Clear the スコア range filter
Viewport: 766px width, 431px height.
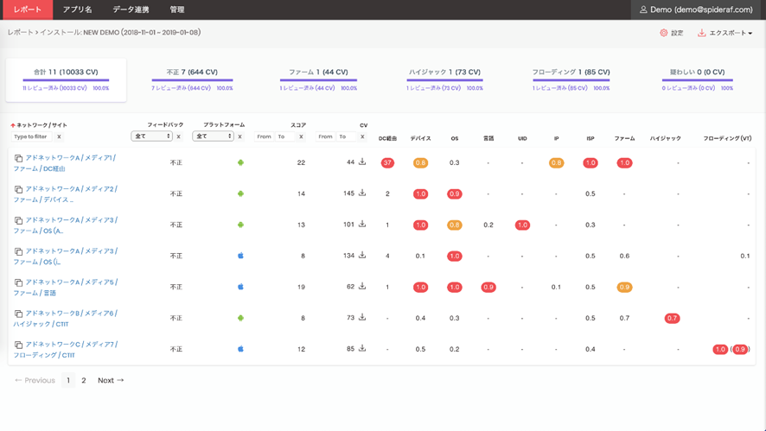(301, 136)
